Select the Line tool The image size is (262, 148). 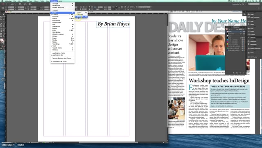[x=4, y=22]
